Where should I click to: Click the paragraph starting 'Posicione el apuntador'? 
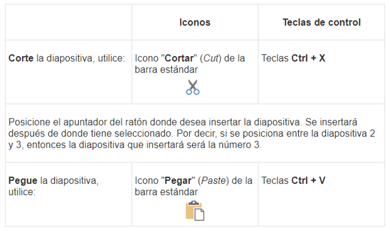pos(192,133)
